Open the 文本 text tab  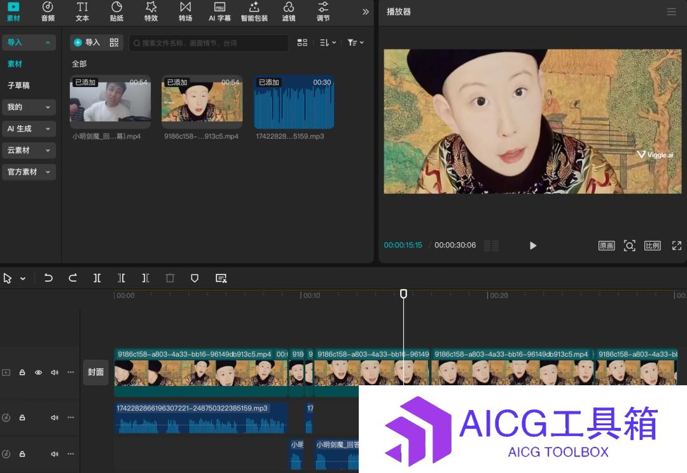tap(82, 12)
